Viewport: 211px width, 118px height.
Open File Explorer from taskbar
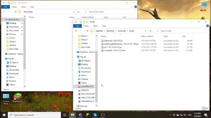click(73, 115)
